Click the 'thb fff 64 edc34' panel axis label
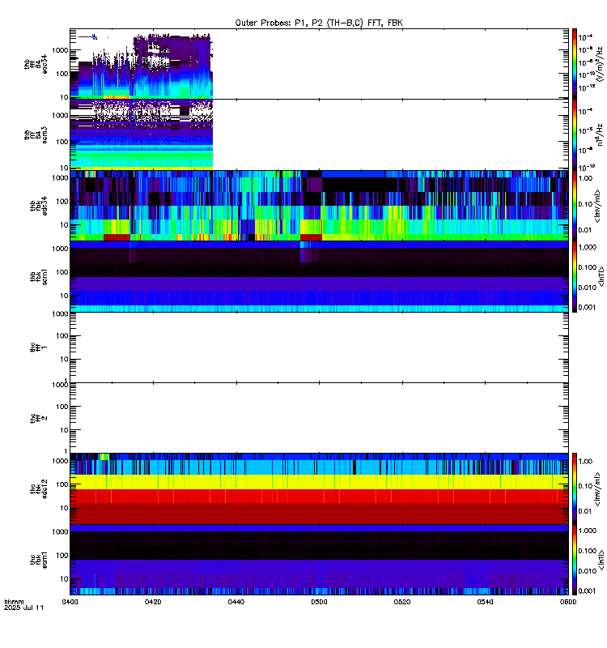Screen dimensions: 607x648 click(x=36, y=64)
